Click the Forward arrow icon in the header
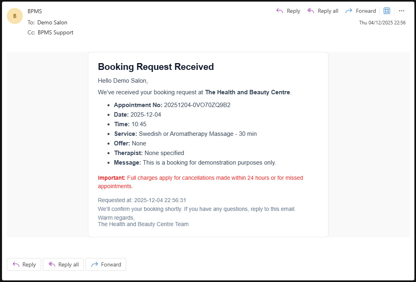Viewport: 416px width, 282px height. click(x=348, y=11)
